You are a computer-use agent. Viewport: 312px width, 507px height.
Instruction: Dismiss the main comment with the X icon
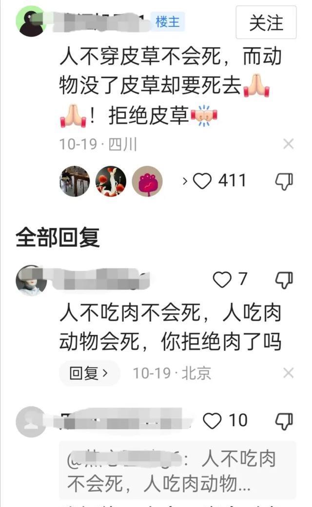(289, 144)
